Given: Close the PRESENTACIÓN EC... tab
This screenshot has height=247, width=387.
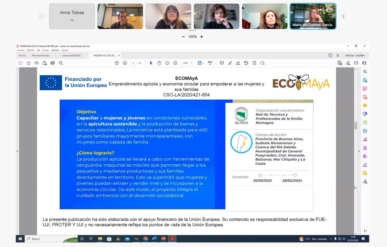Looking at the screenshot, I should point(119,55).
